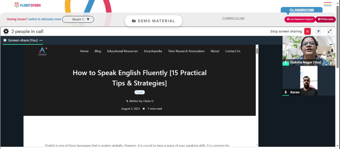The image size is (340, 149).
Task: Open Blog in shared site menu
Action: tap(98, 51)
